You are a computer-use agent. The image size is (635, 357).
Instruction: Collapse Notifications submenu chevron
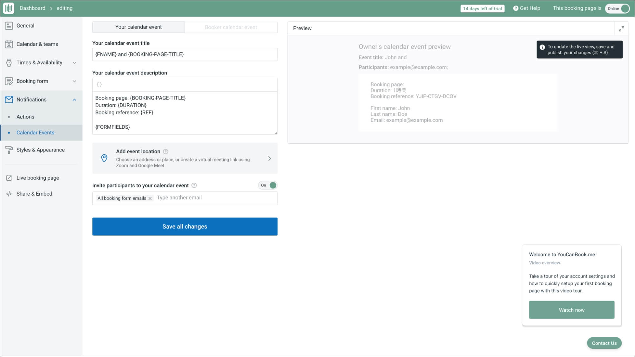[74, 100]
